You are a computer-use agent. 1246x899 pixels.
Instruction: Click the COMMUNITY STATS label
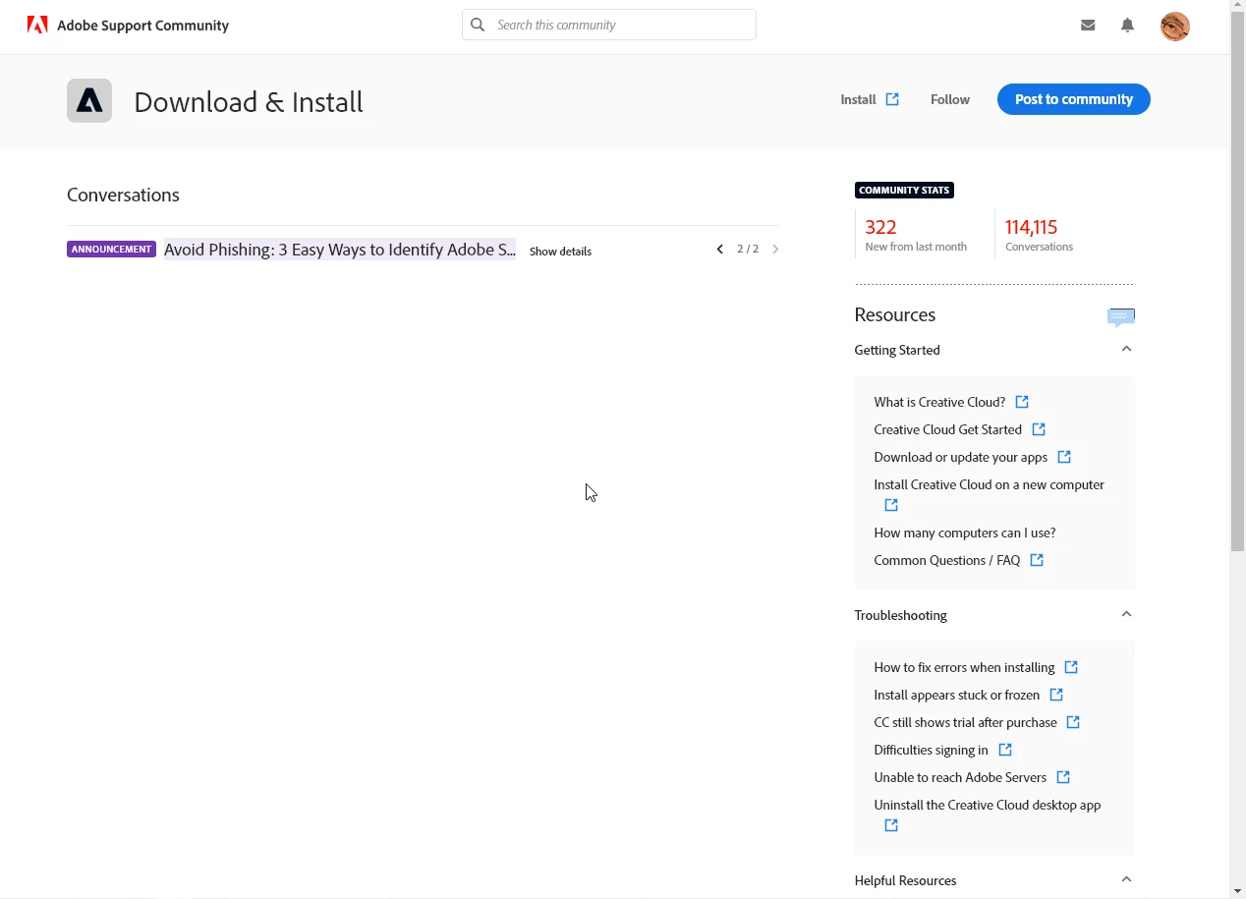click(x=904, y=191)
